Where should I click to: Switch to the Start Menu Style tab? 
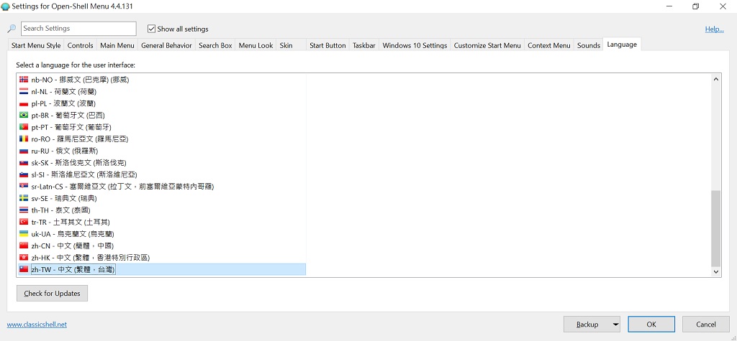[36, 45]
